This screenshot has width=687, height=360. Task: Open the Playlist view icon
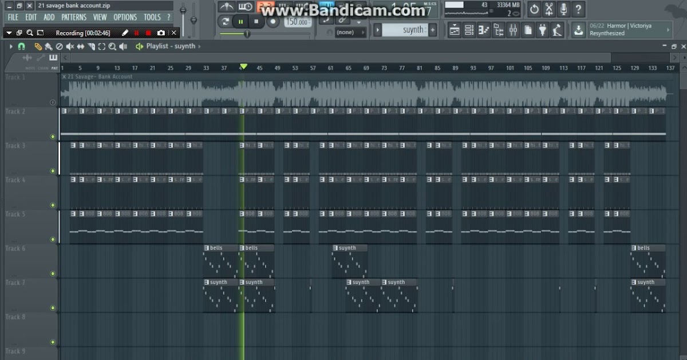455,30
